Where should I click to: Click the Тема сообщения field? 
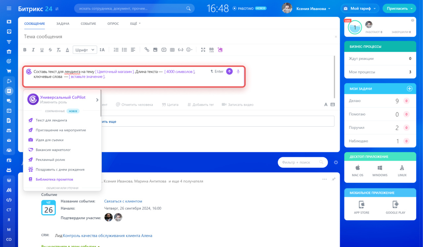click(x=178, y=37)
